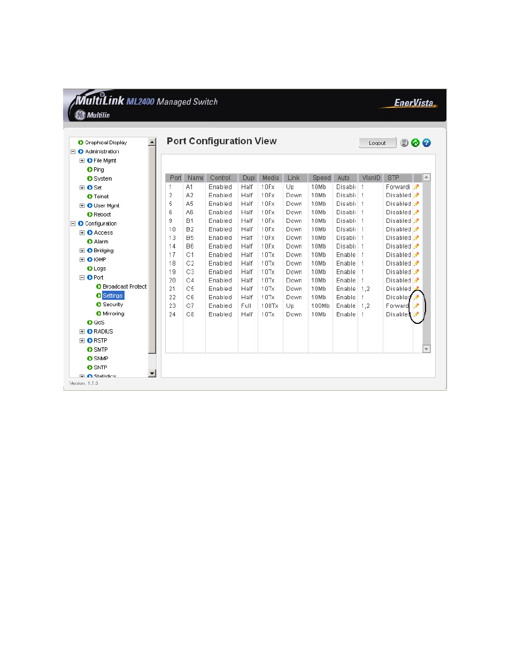Expand the Bridging tree node
510x660 pixels.
tap(82, 251)
